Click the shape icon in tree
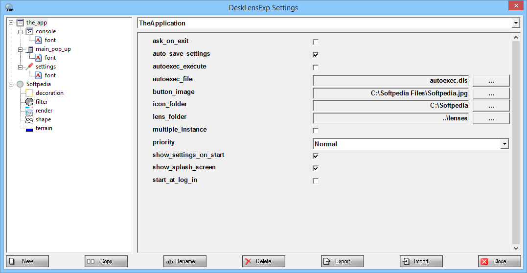The image size is (527, 273). tap(29, 119)
